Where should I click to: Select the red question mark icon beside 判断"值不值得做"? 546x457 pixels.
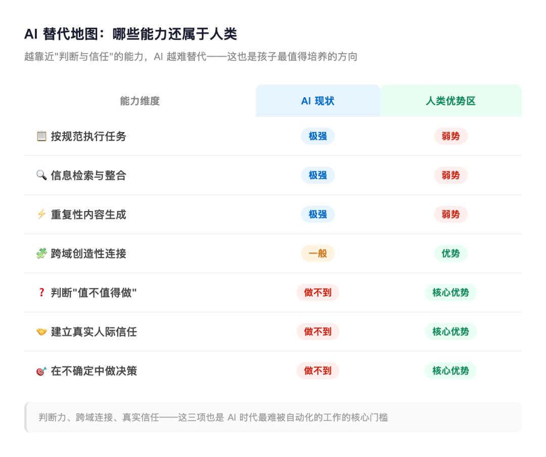click(41, 293)
